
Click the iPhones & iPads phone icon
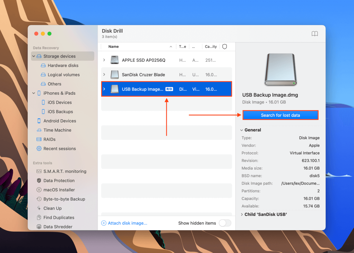pos(39,93)
